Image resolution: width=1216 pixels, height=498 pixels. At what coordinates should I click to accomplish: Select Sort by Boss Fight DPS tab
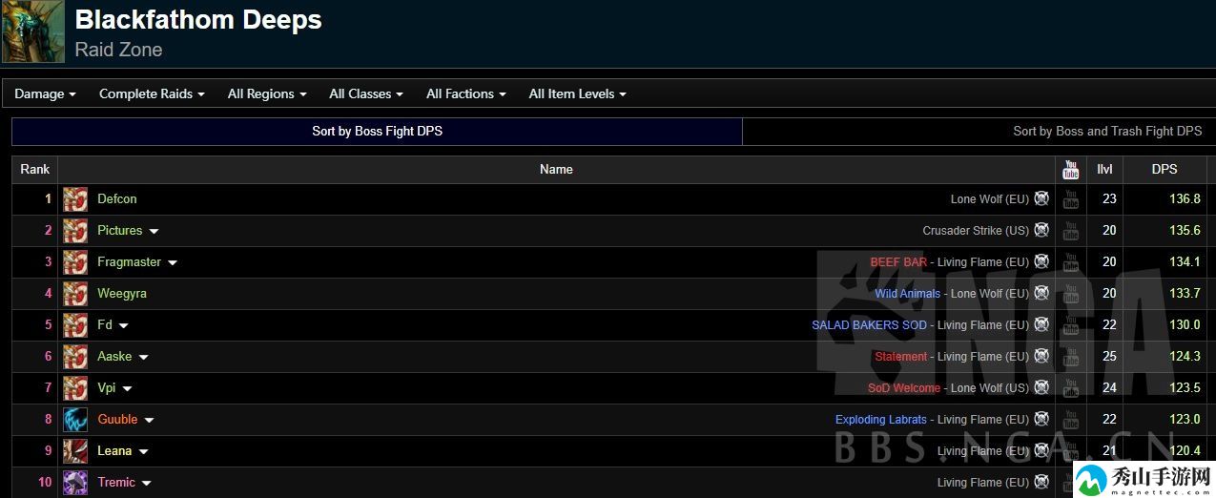[x=377, y=132]
